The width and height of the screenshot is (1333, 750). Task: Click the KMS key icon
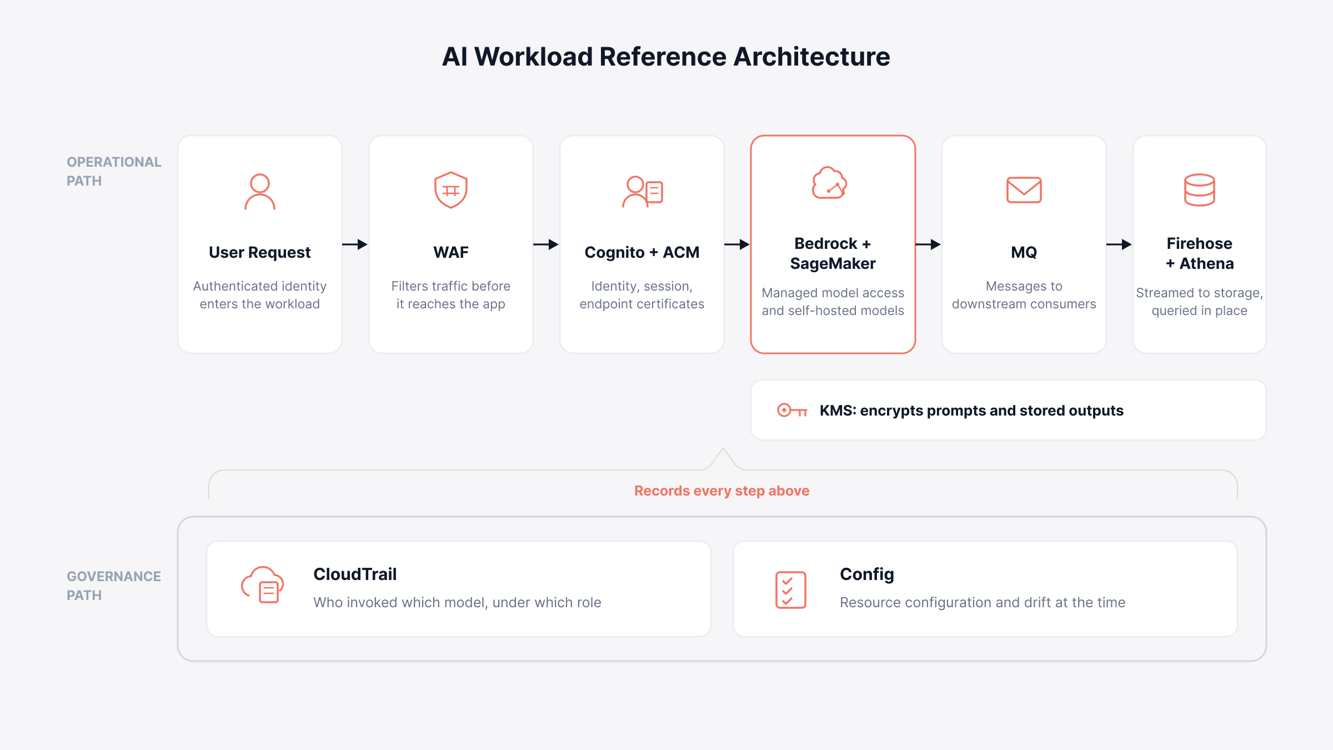coord(792,411)
